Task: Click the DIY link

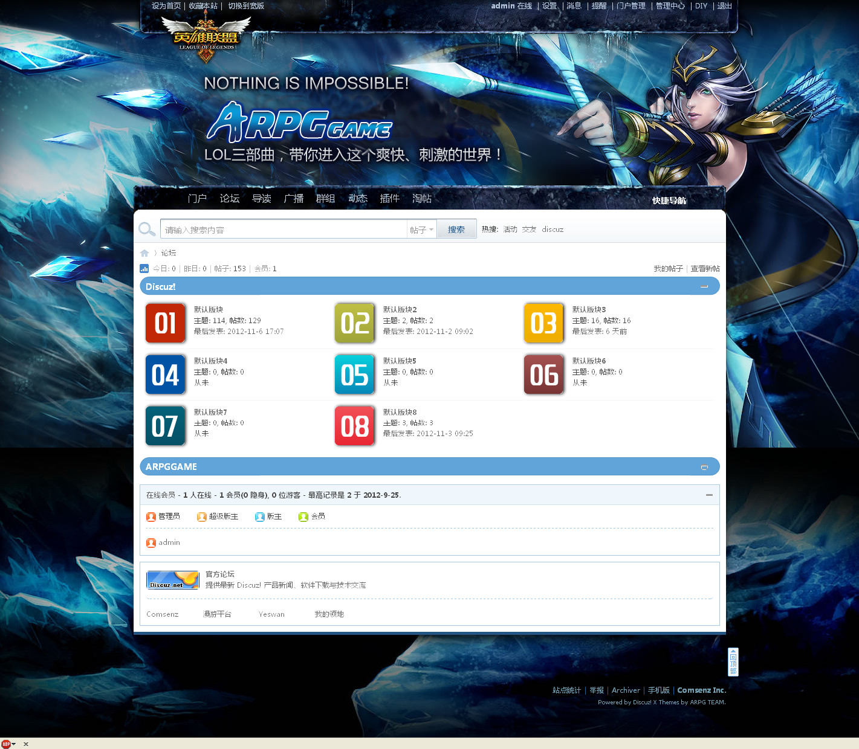Action: (701, 6)
